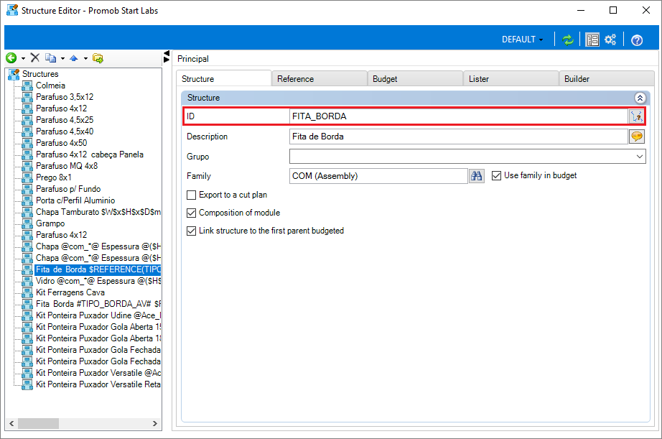Select Kit Ponteira Puxador Versatile Reta

tap(98, 384)
